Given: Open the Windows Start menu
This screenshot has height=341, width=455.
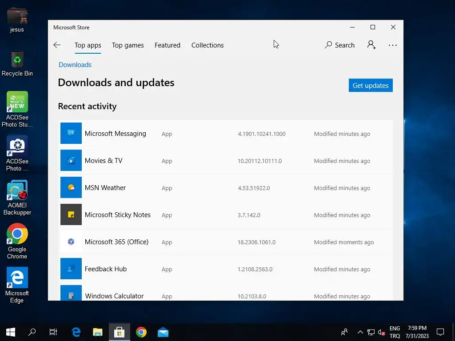Looking at the screenshot, I should (x=11, y=332).
